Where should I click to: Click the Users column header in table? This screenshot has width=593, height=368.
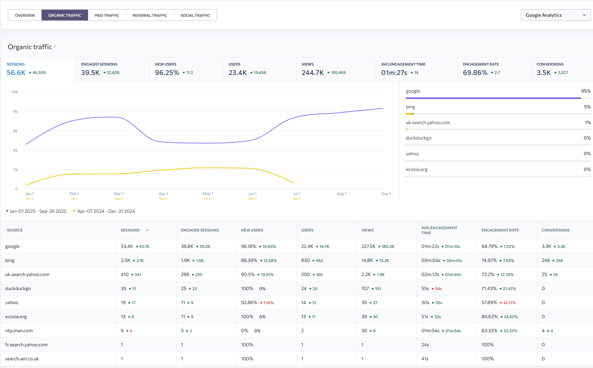pyautogui.click(x=307, y=230)
